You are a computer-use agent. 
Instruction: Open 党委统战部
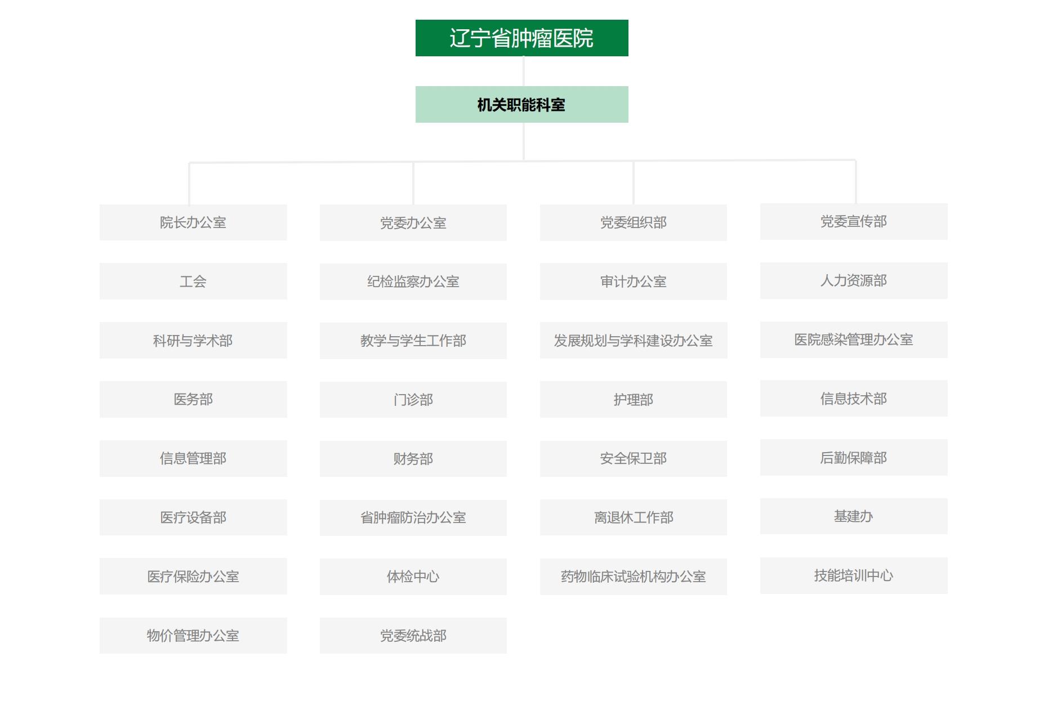click(x=413, y=636)
